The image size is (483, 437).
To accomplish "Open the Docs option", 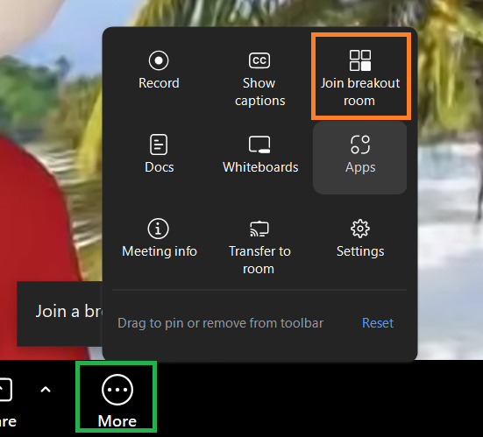I will [159, 153].
